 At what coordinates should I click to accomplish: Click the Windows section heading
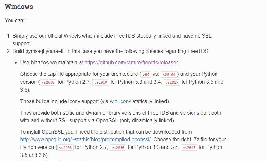19,7
